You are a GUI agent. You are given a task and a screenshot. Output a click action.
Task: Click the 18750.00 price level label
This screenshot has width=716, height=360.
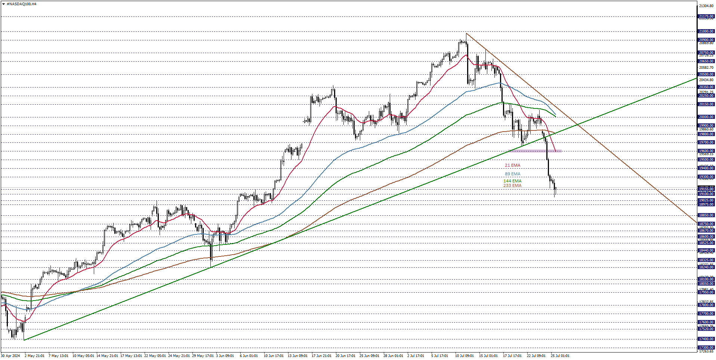pos(706,224)
